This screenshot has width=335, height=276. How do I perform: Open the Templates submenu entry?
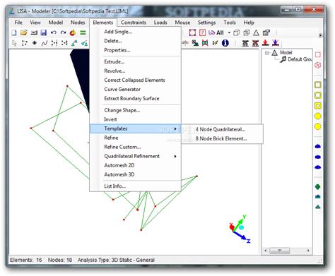135,128
